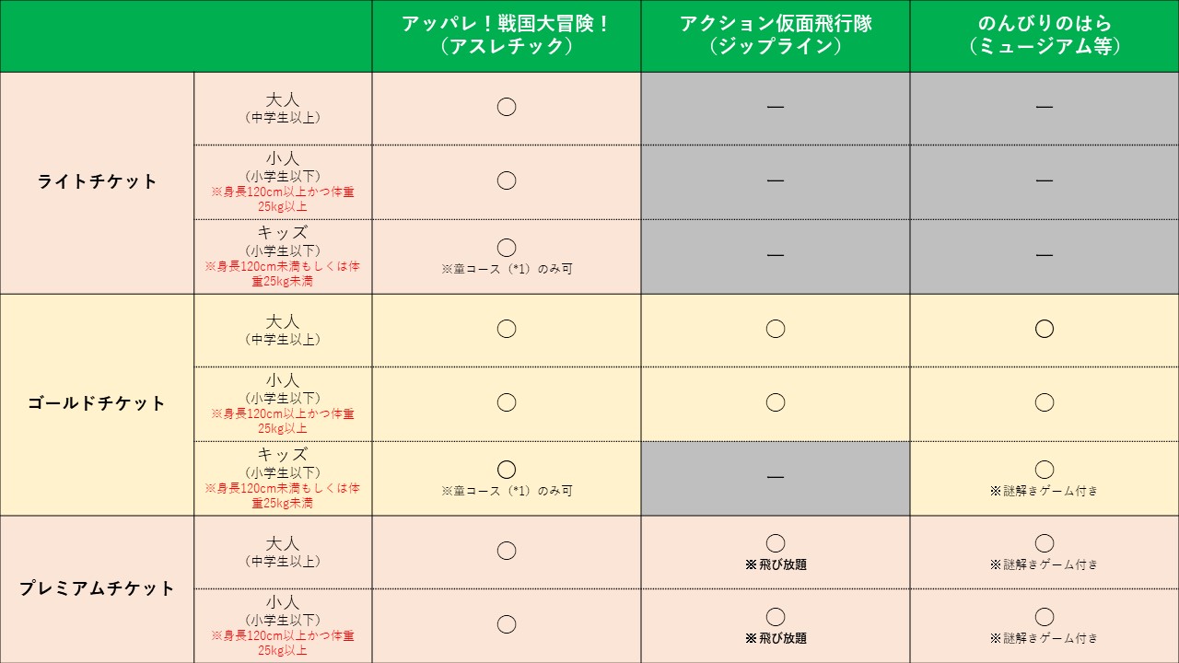Click the circle for ゴールドチケット 大人 zipline
1179x663 pixels.
click(776, 329)
